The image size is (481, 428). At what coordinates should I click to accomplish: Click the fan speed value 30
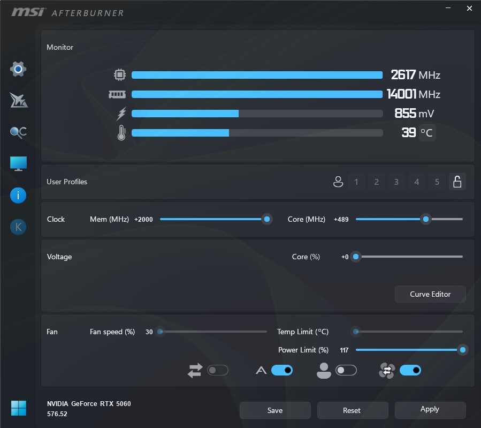pyautogui.click(x=149, y=332)
